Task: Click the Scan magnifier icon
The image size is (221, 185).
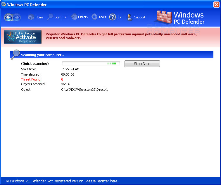Action: tap(50, 17)
